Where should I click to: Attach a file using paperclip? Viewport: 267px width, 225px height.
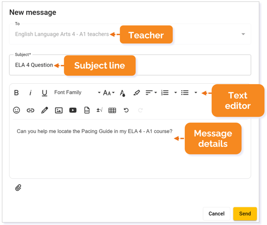point(18,188)
